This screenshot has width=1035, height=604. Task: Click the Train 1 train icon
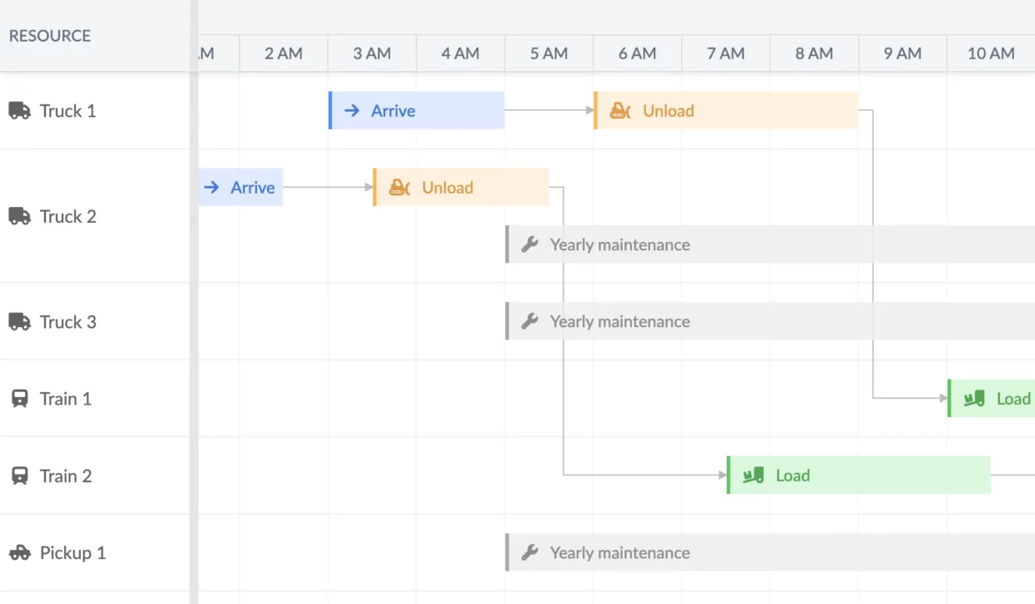19,399
